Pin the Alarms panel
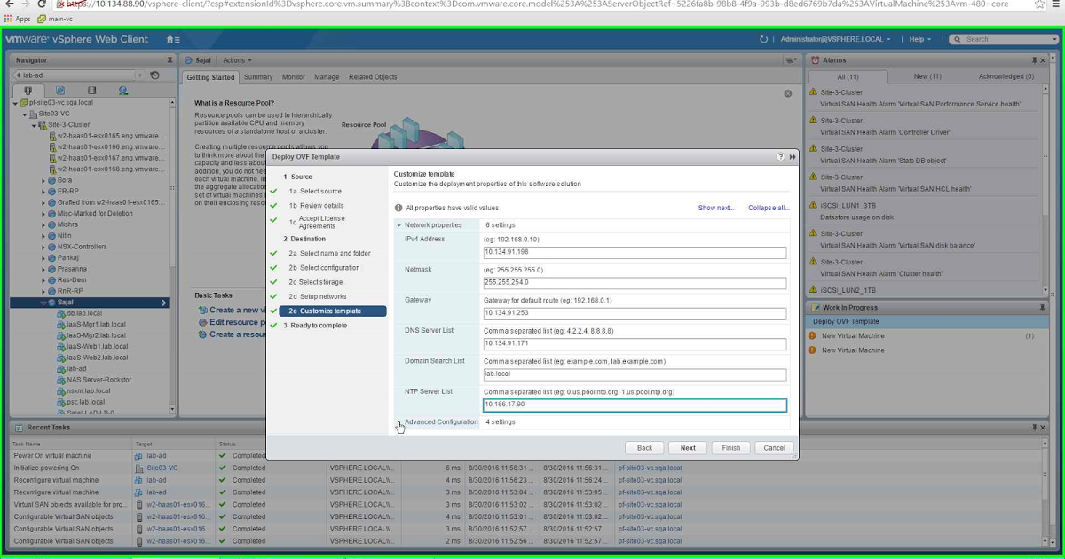The height and width of the screenshot is (559, 1065). tap(1034, 59)
